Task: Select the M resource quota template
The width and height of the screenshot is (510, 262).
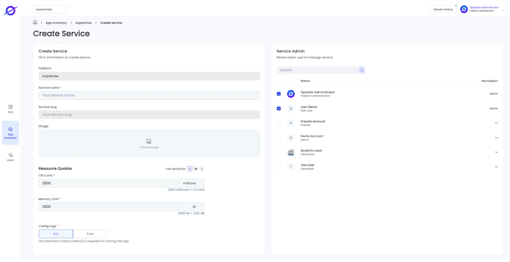Action: coord(196,169)
